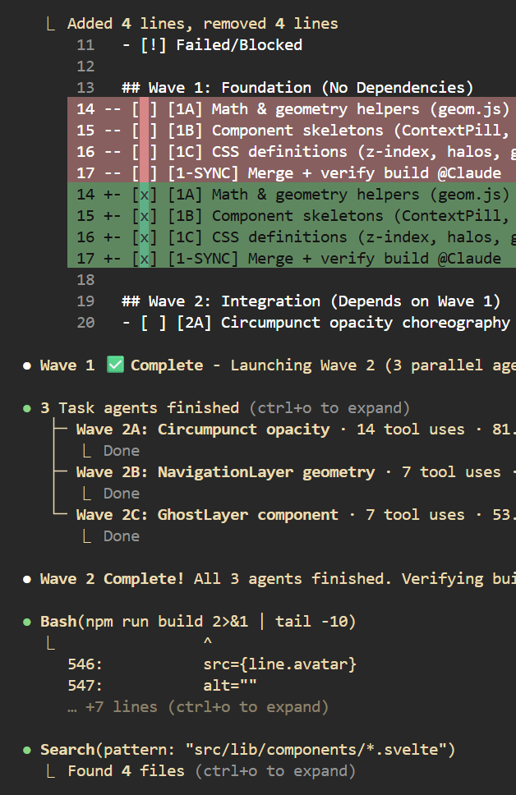The height and width of the screenshot is (795, 516).
Task: Click Search pattern 'src/lib/components/*.svelte'
Action: point(316,749)
